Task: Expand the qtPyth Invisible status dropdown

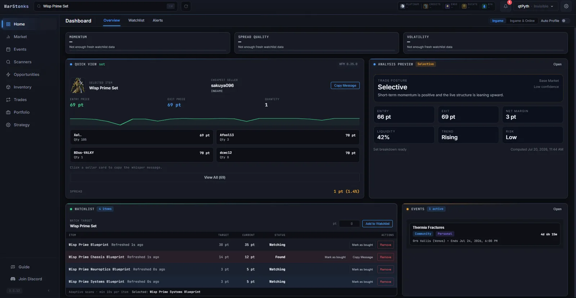Action: (535, 6)
